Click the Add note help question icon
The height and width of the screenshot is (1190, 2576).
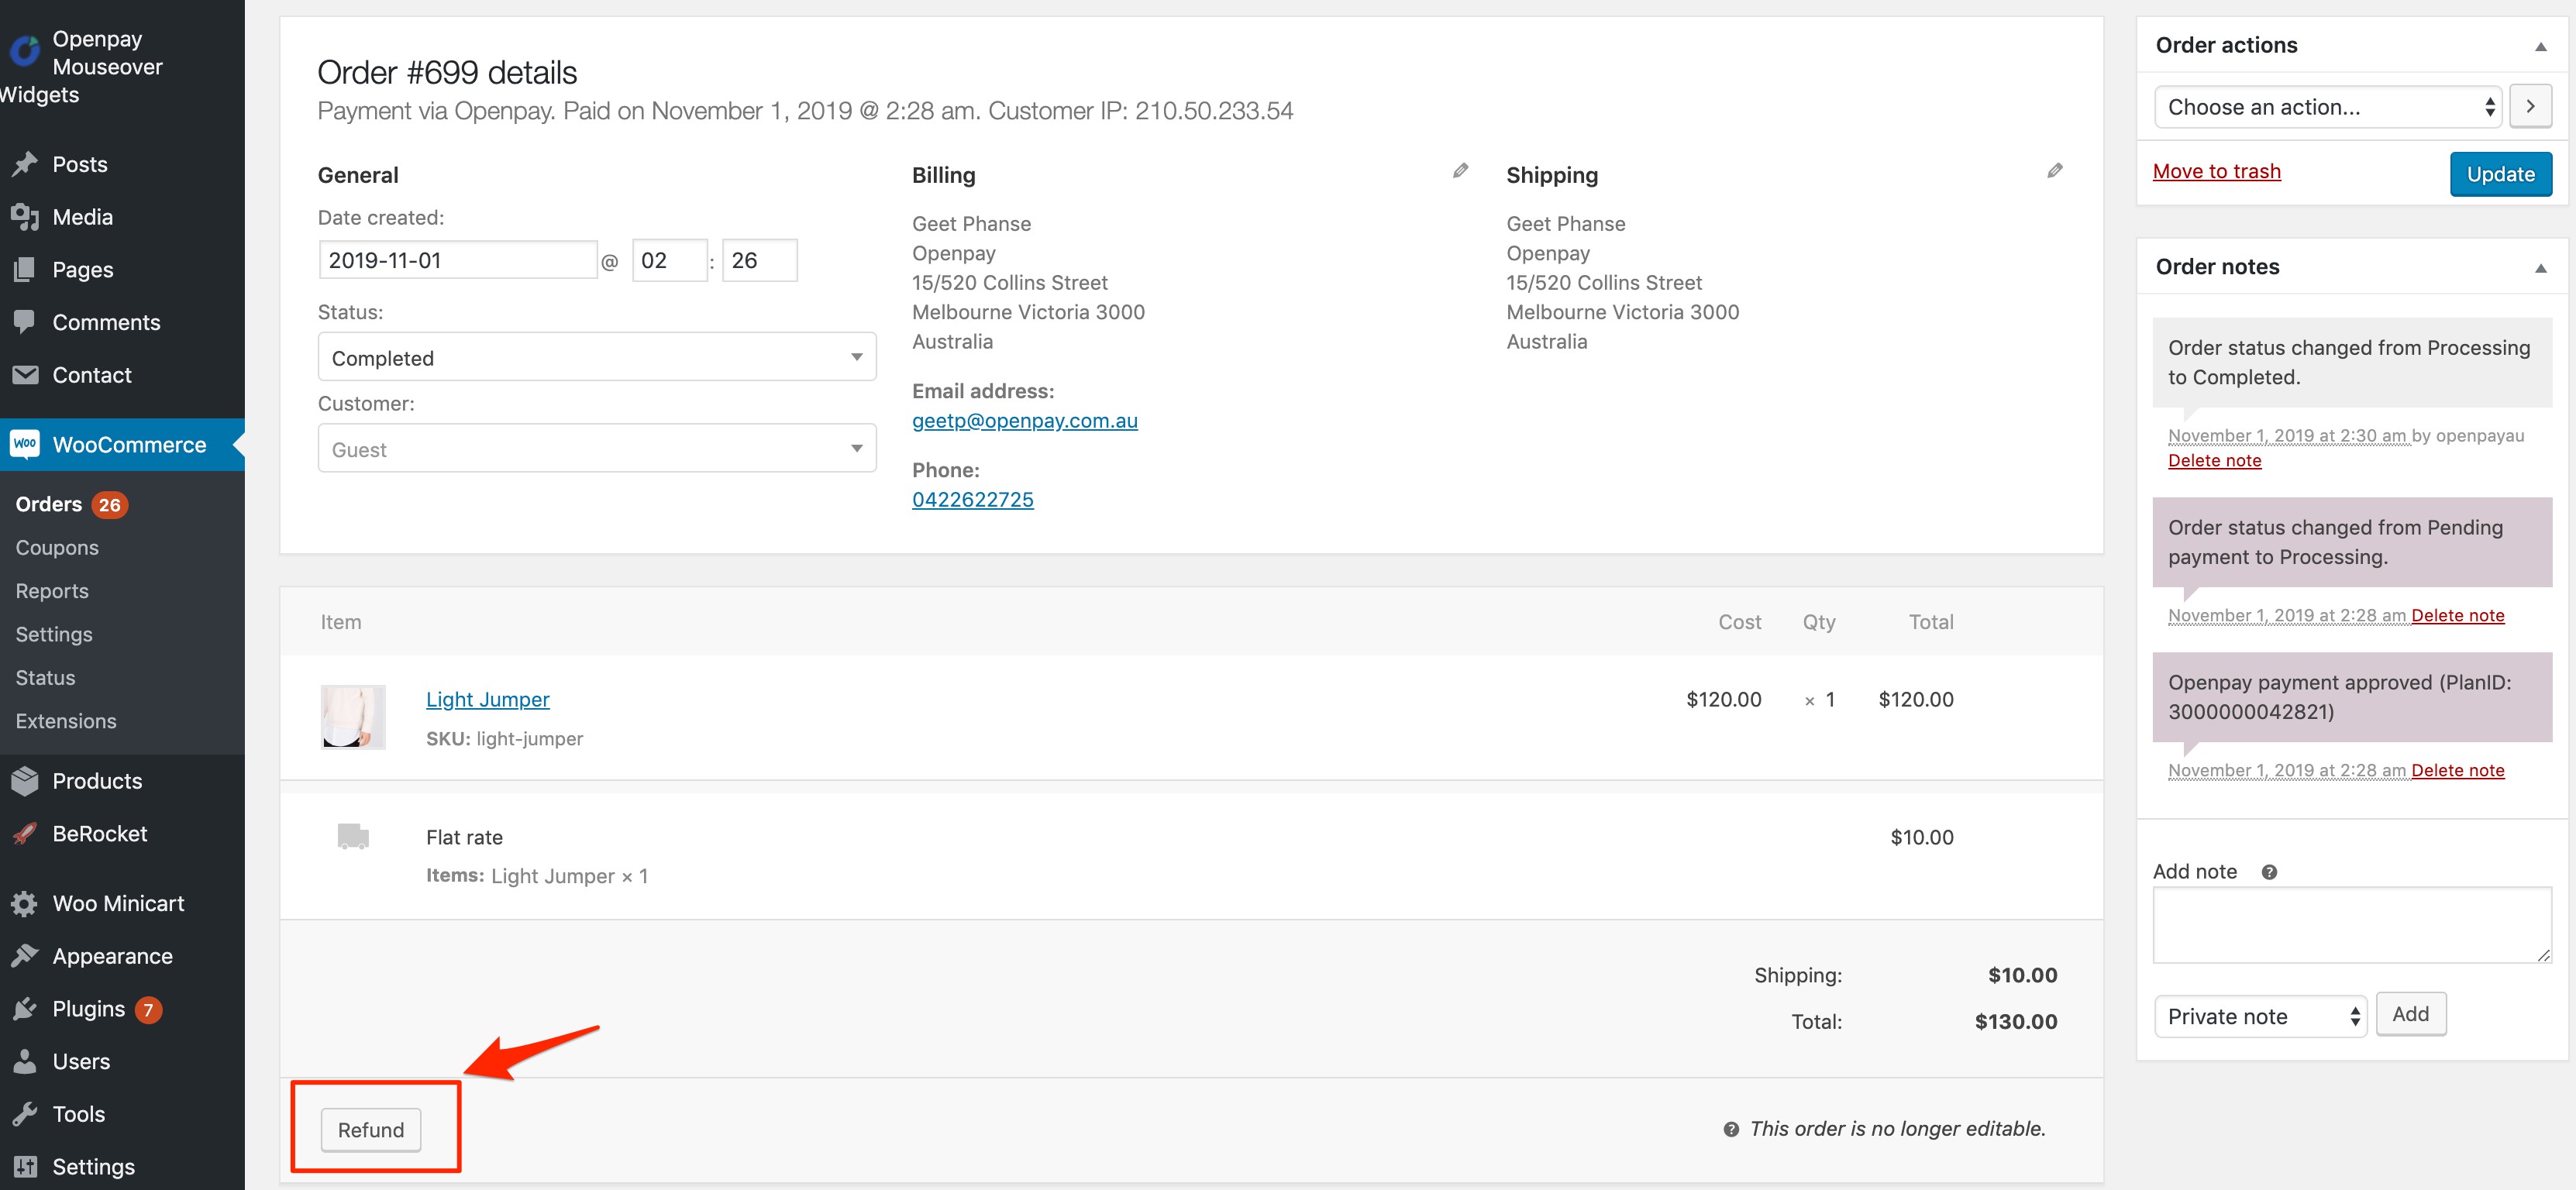pos(2269,872)
